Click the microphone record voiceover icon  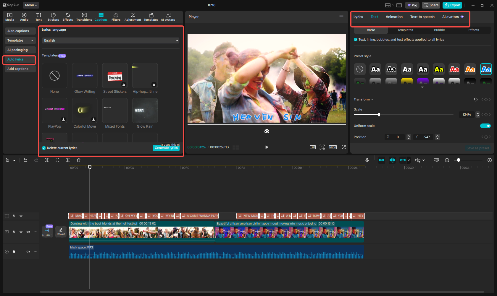click(367, 160)
